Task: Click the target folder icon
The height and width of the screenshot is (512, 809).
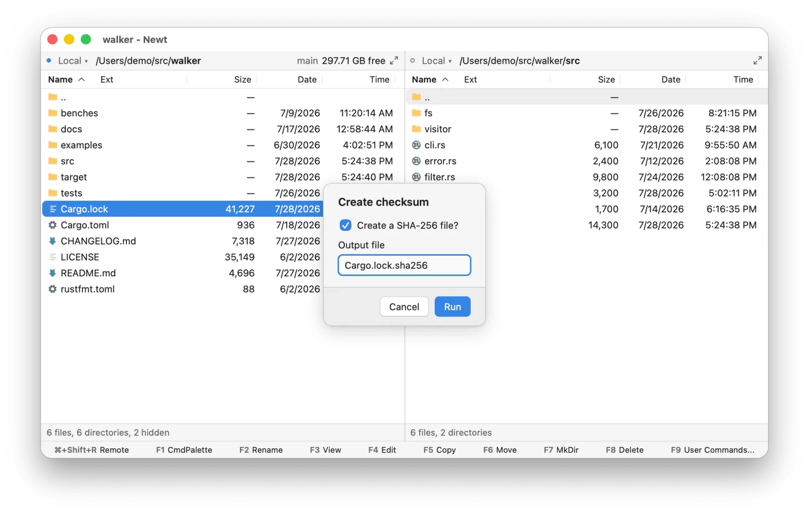Action: pyautogui.click(x=53, y=177)
